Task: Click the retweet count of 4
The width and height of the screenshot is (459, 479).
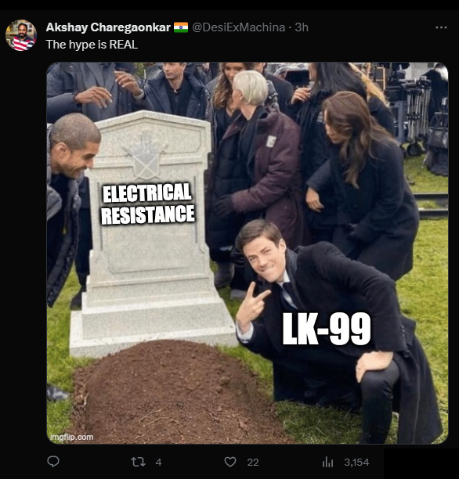Action: [158, 463]
